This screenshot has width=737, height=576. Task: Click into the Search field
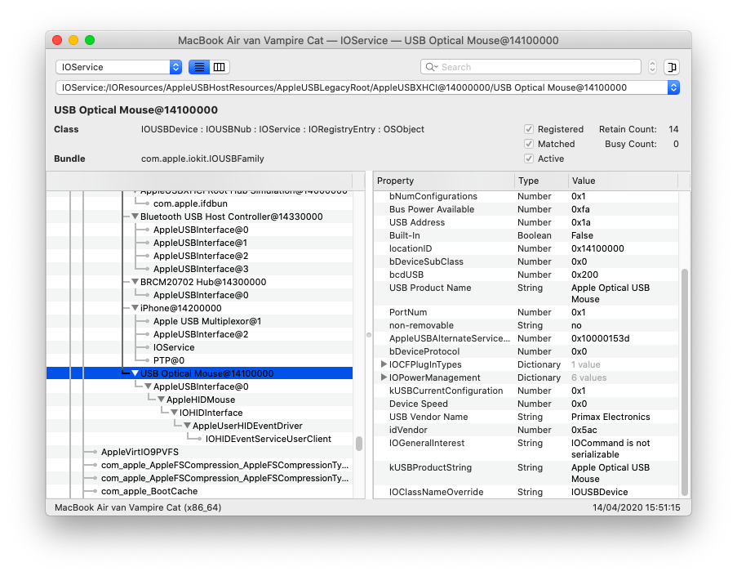pyautogui.click(x=531, y=67)
